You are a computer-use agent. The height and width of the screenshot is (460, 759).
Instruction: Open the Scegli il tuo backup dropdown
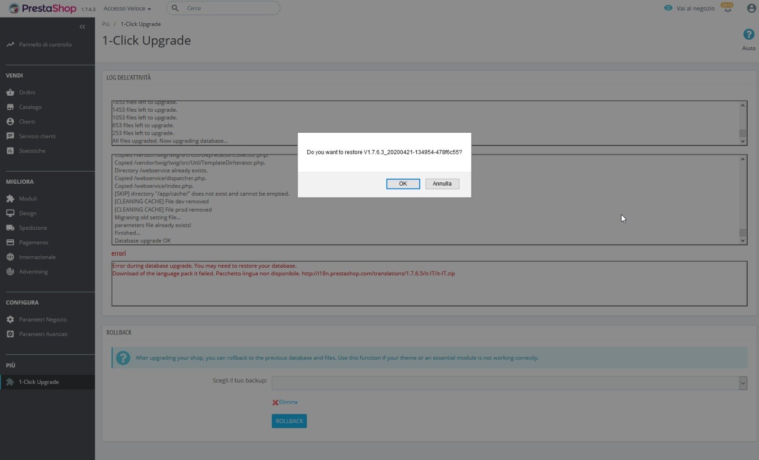(x=509, y=383)
